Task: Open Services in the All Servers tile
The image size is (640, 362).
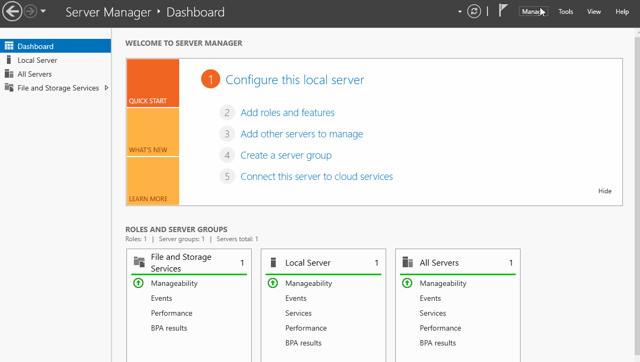Action: [433, 313]
